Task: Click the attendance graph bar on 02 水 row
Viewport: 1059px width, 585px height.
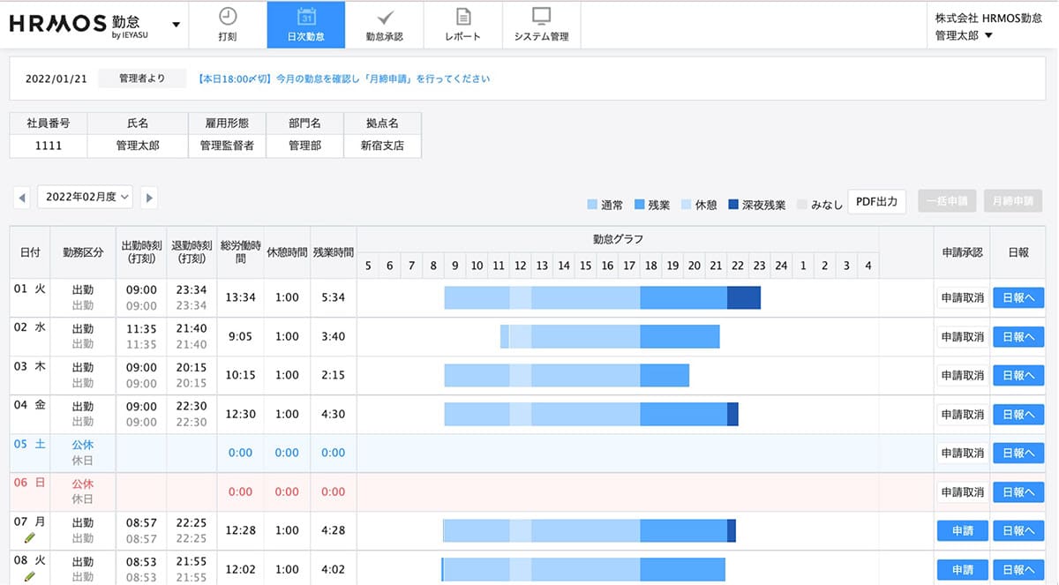Action: pos(609,336)
